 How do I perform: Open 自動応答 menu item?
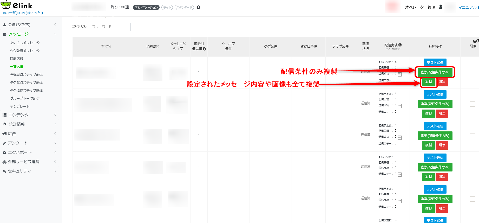click(x=16, y=59)
